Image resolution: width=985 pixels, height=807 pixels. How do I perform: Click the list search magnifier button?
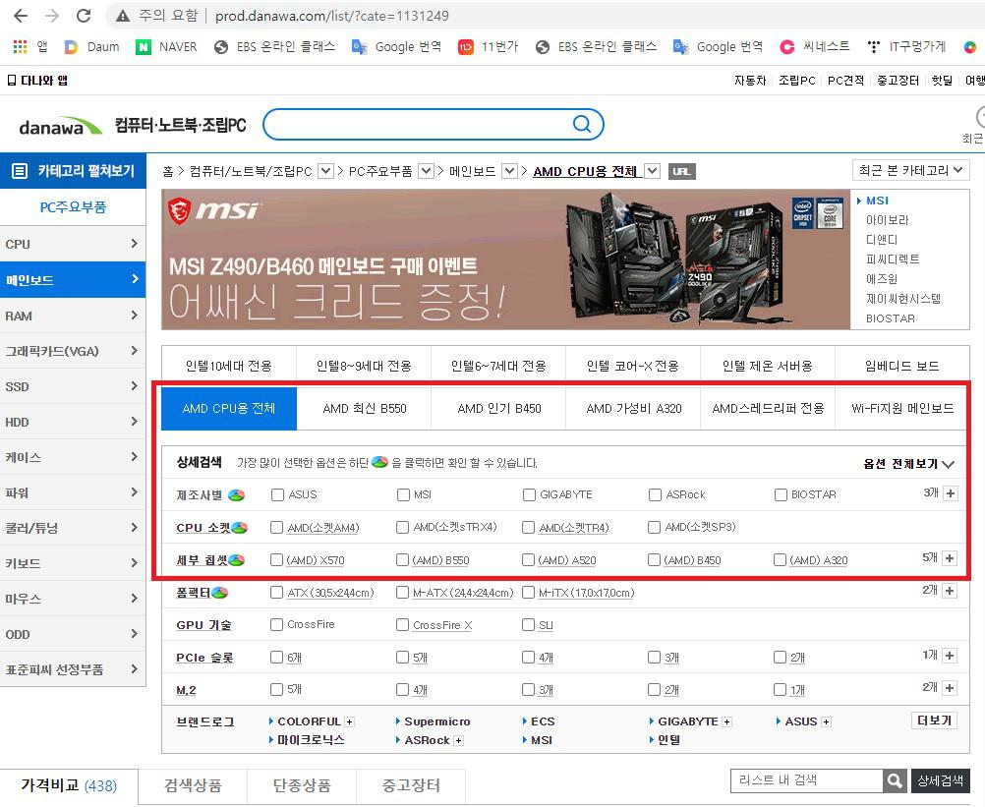click(895, 780)
